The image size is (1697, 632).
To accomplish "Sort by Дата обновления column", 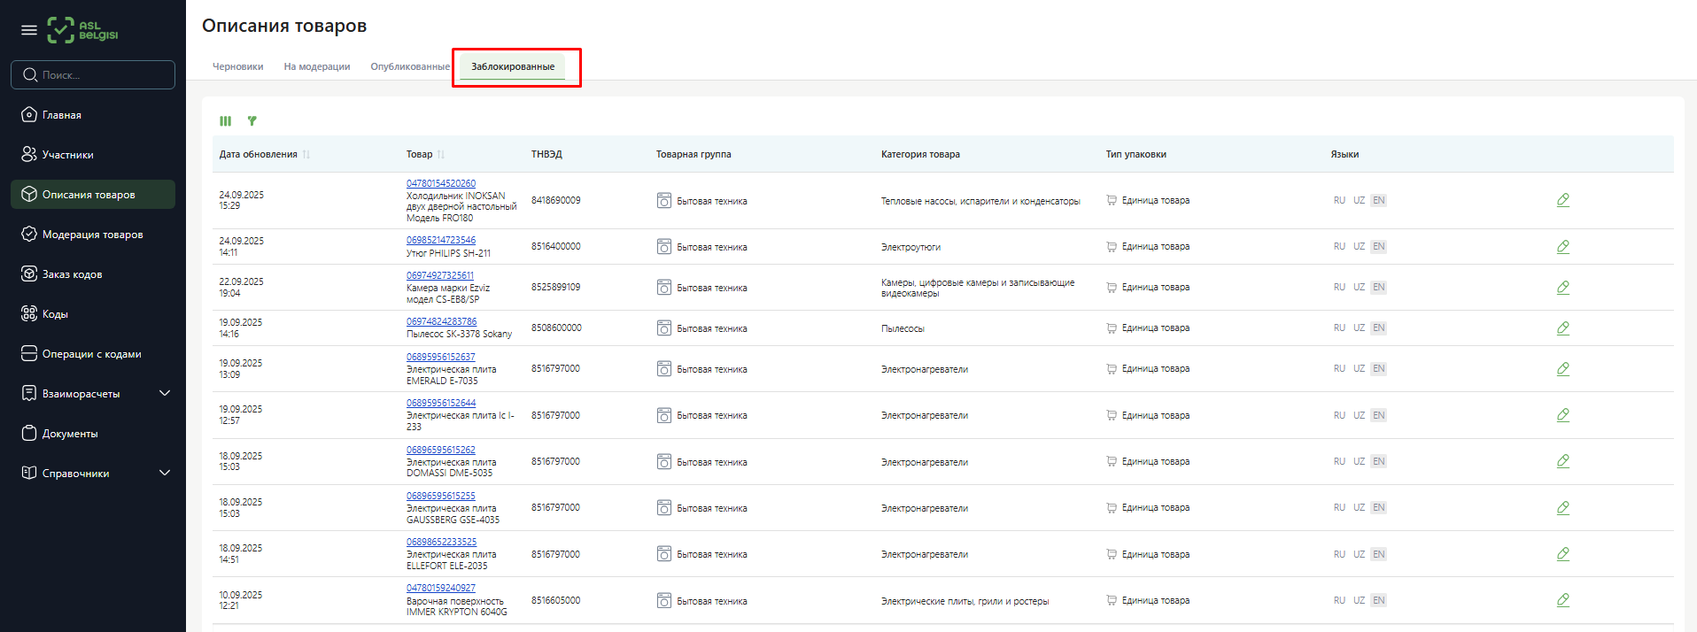I will [x=306, y=155].
